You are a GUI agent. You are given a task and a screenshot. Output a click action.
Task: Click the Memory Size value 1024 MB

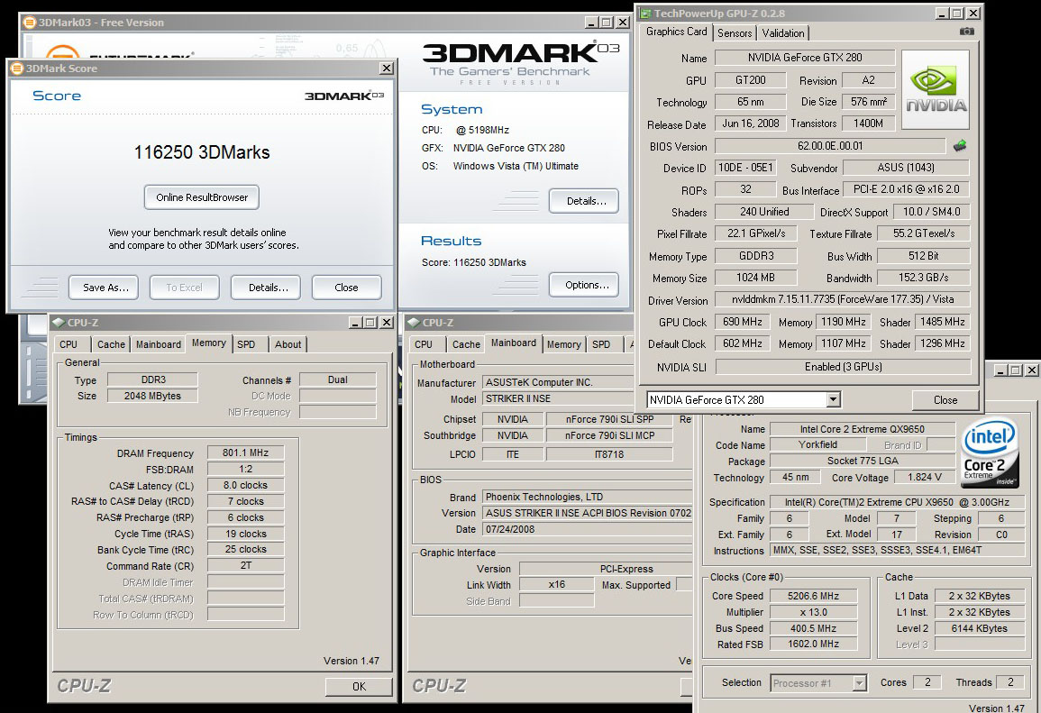tap(755, 278)
